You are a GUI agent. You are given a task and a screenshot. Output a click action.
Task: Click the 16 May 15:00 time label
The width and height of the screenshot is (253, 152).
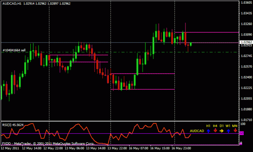(160, 148)
